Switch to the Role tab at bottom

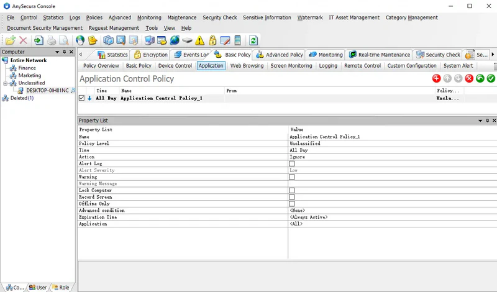pos(61,287)
